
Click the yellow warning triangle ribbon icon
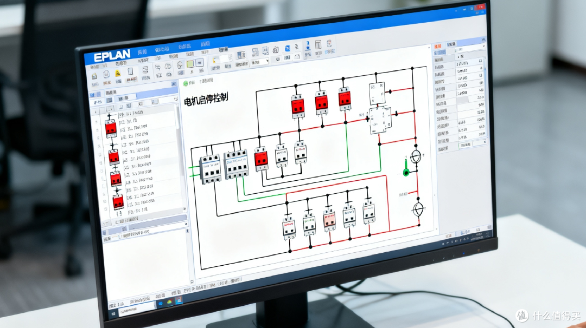pos(118,73)
